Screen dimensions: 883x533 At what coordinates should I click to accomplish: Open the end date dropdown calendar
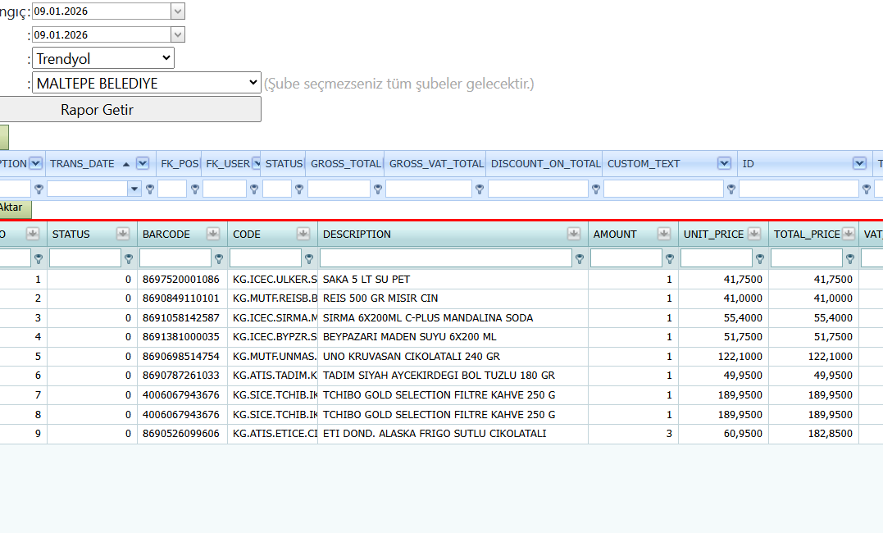tap(177, 35)
